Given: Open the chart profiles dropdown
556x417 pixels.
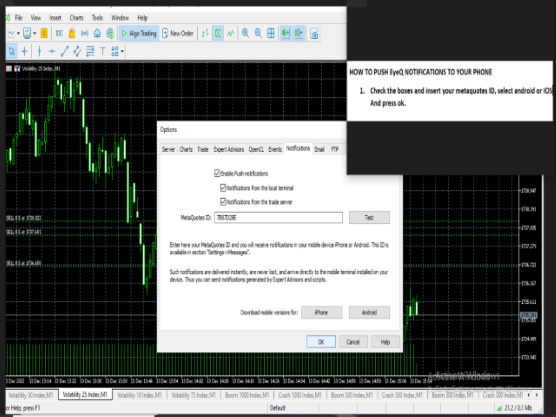Looking at the screenshot, I should tap(35, 33).
